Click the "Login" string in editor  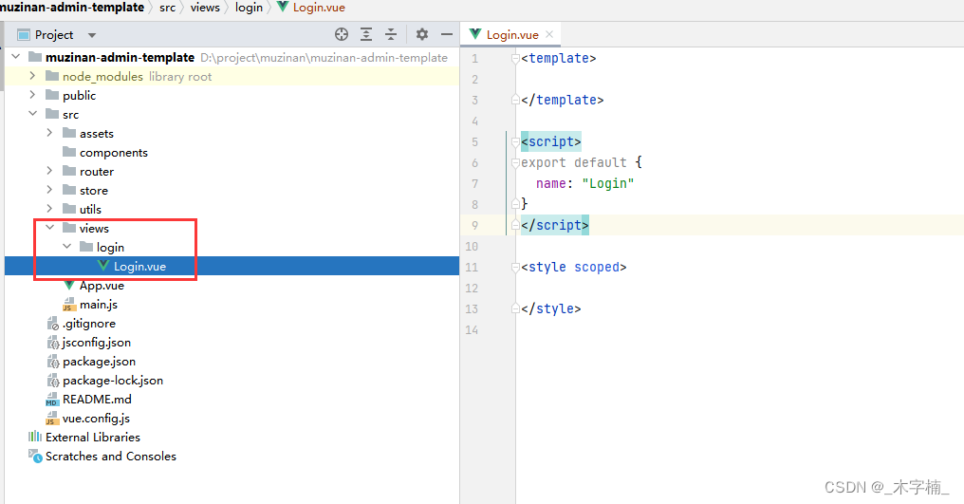click(x=608, y=183)
